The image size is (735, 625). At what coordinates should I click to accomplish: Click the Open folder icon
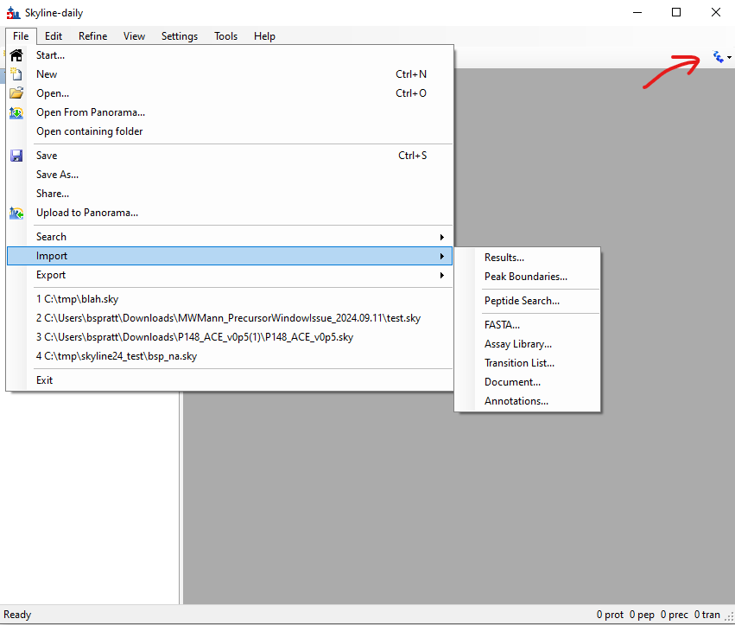pyautogui.click(x=16, y=93)
